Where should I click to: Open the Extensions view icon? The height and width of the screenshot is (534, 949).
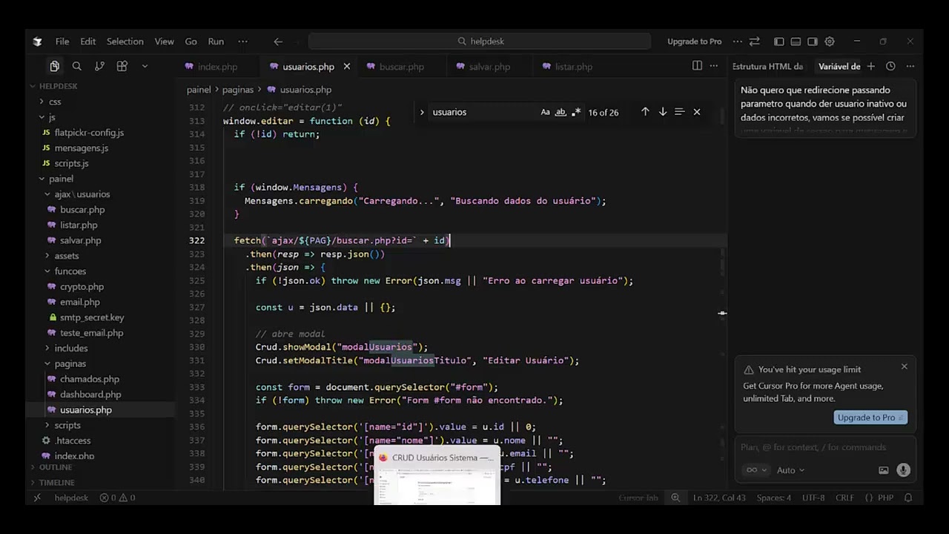click(122, 66)
